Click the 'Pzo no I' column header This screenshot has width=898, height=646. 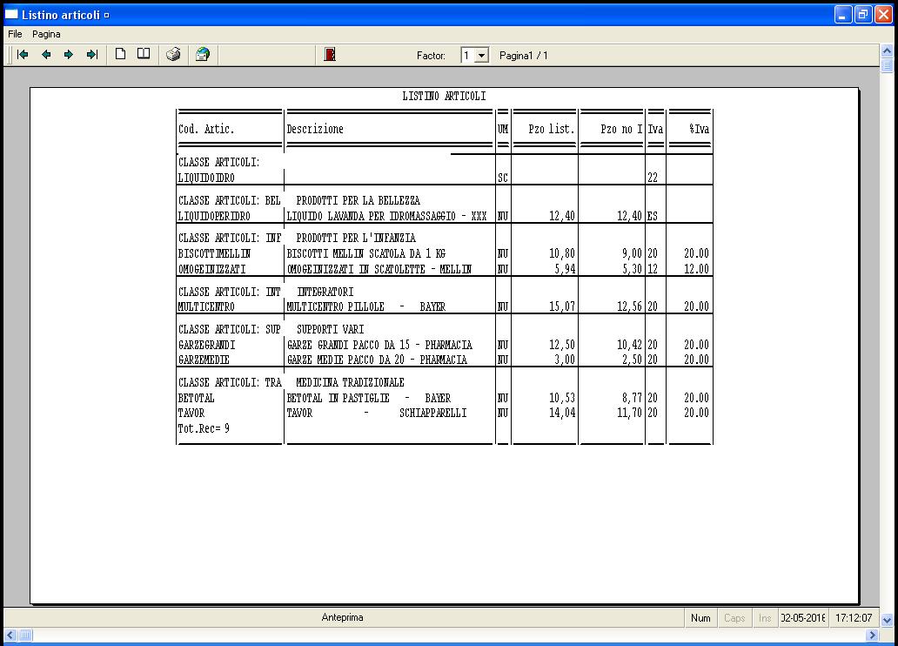click(x=621, y=129)
